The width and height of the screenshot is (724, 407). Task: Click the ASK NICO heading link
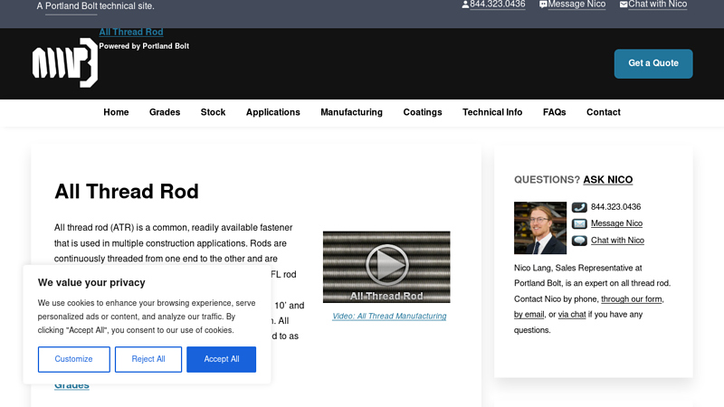(x=607, y=179)
